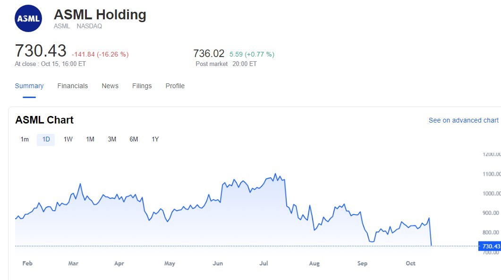The width and height of the screenshot is (501, 280).
Task: Show the 6M chart range
Action: pyautogui.click(x=134, y=139)
